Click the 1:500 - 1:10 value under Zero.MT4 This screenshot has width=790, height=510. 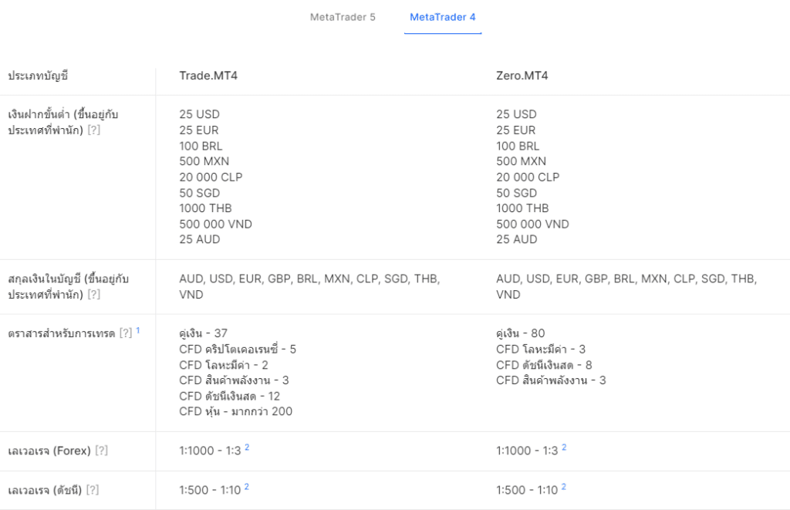(527, 490)
